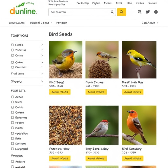The height and width of the screenshot is (168, 168).
Task: Open the seed mix product image
Action: [66, 125]
